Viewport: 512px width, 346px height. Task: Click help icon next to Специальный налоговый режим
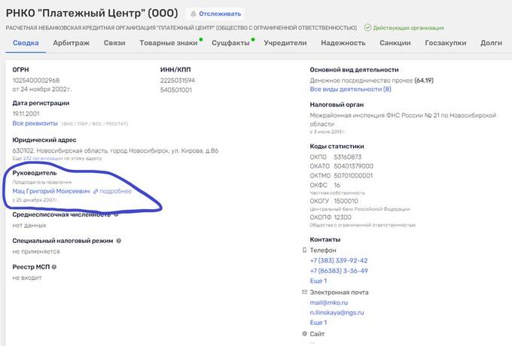[119, 241]
